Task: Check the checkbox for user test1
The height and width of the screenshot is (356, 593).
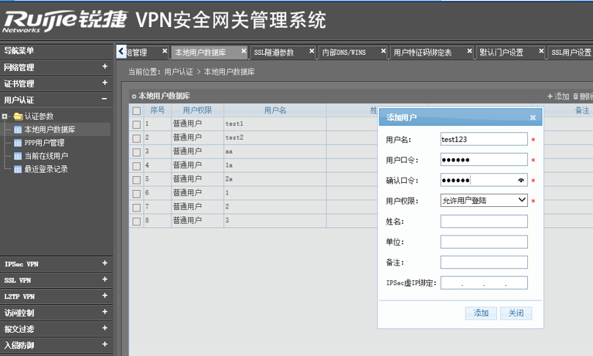Action: [137, 124]
